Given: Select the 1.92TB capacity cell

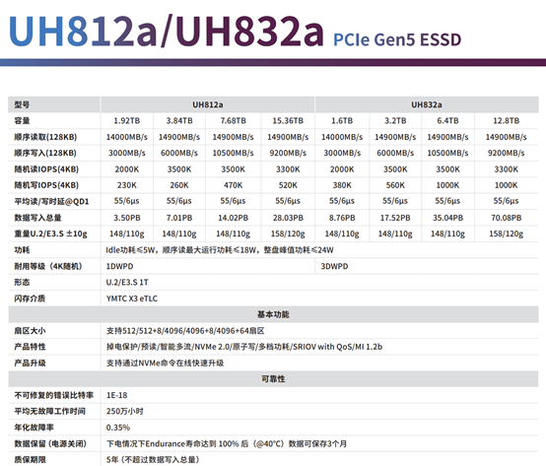Looking at the screenshot, I should point(127,121).
